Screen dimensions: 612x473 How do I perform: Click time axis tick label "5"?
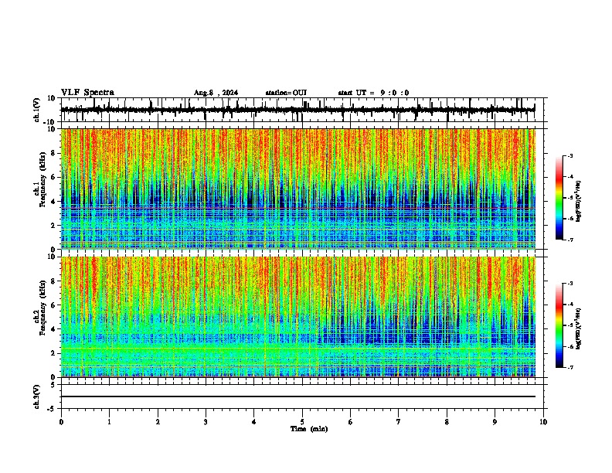point(302,422)
